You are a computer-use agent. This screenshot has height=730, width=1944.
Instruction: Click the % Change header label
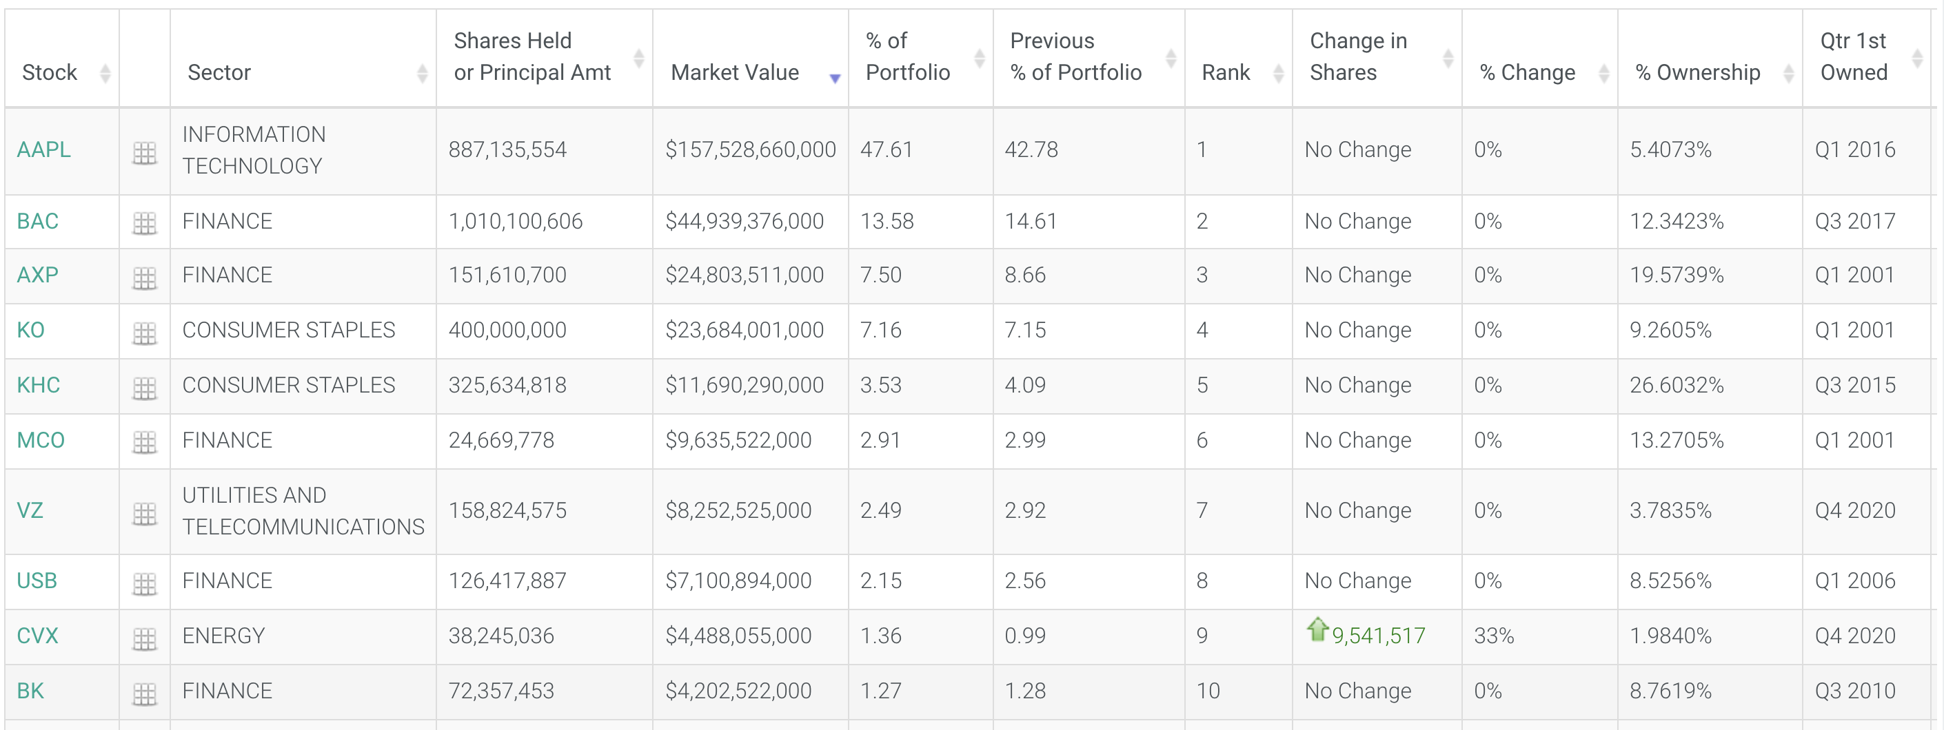(x=1528, y=72)
